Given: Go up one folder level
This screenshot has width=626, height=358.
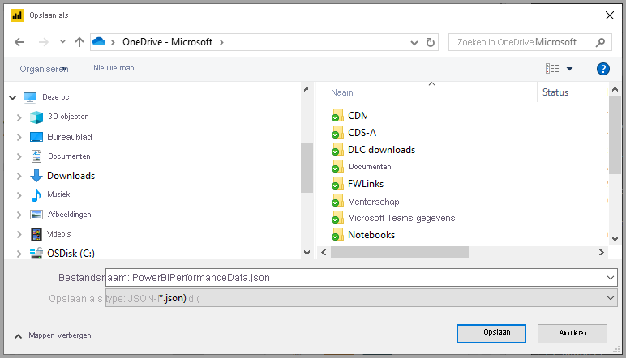Looking at the screenshot, I should tap(79, 42).
